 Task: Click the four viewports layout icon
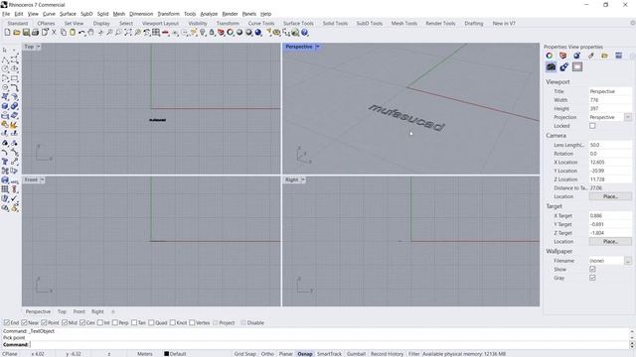156,33
